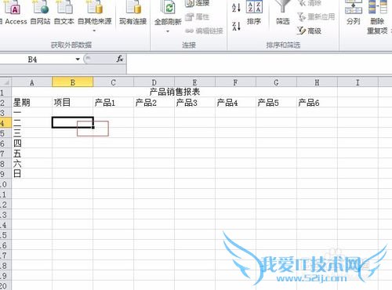
Task: Click the selected cell B4
Action: click(x=73, y=122)
